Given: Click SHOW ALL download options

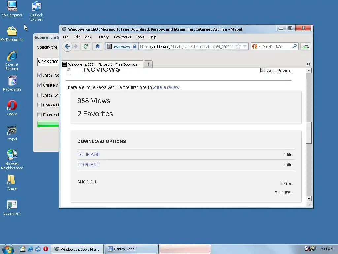Looking at the screenshot, I should click(x=87, y=182).
